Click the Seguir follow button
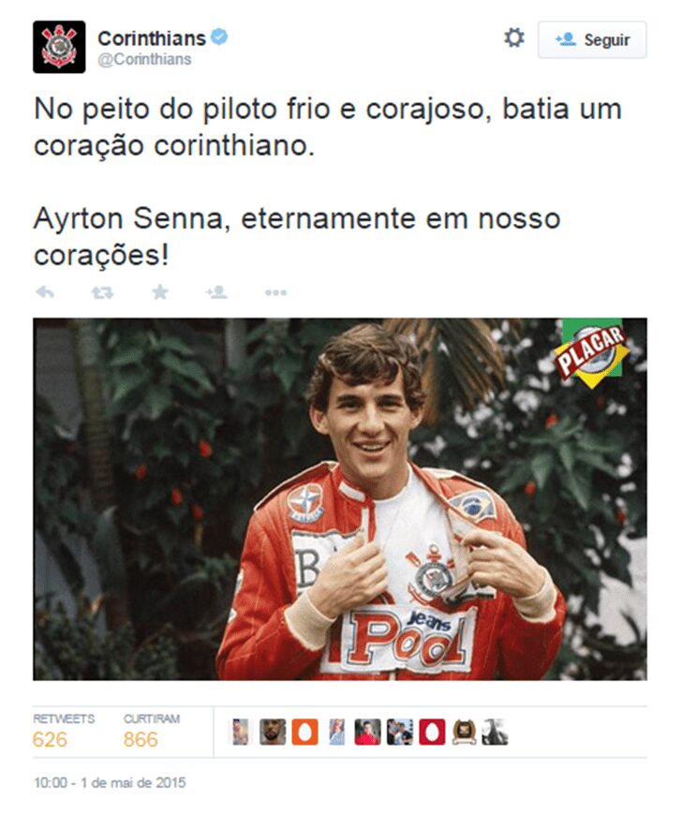 592,40
